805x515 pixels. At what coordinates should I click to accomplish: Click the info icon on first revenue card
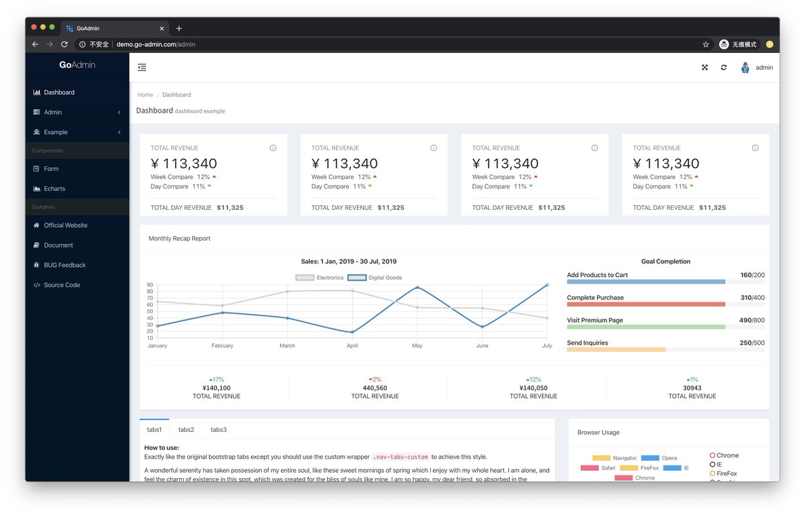pos(273,148)
